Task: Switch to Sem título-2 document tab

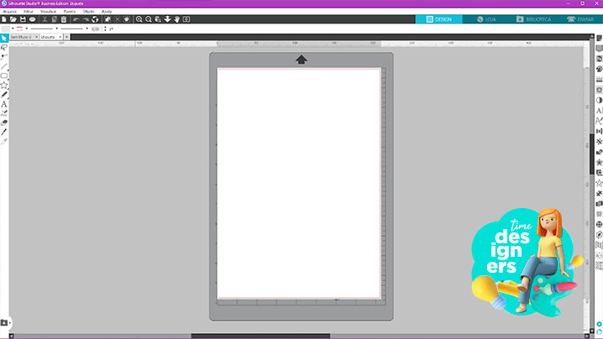Action: pos(21,37)
